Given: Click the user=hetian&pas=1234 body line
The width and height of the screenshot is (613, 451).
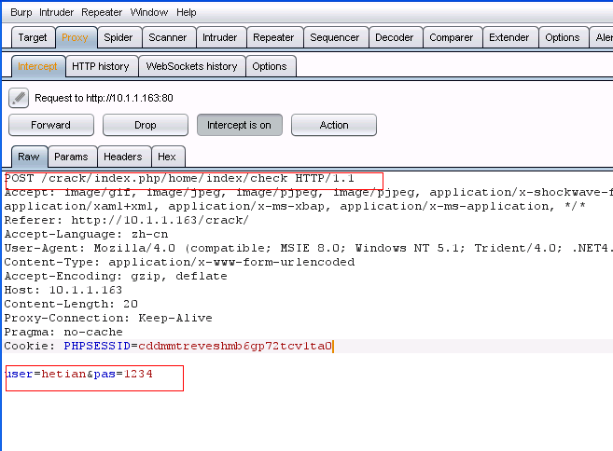Looking at the screenshot, I should 78,374.
